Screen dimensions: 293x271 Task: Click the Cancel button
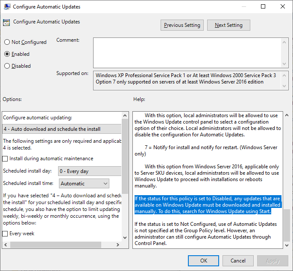click(x=238, y=261)
